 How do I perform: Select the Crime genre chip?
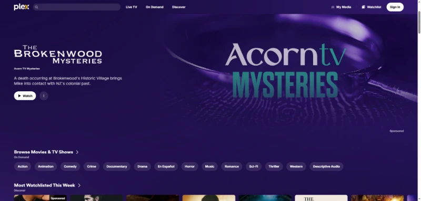click(x=92, y=166)
